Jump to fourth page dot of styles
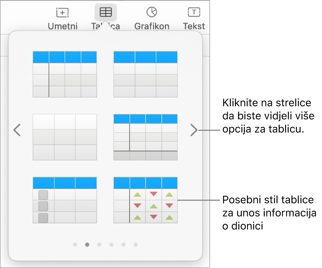Screen dimensions: 322x268 [x=111, y=245]
